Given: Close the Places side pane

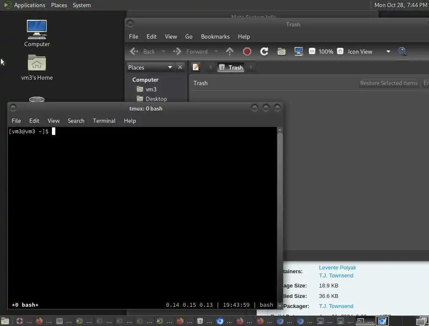Looking at the screenshot, I should point(180,67).
